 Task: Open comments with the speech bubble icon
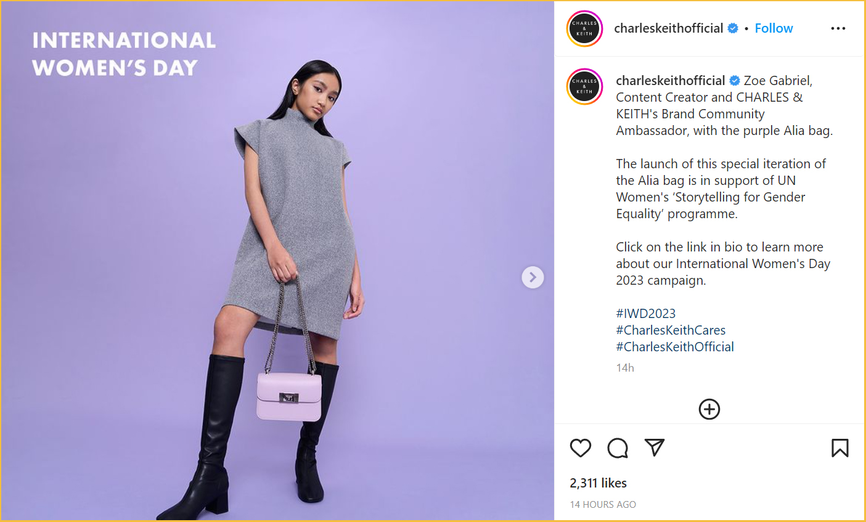(617, 448)
